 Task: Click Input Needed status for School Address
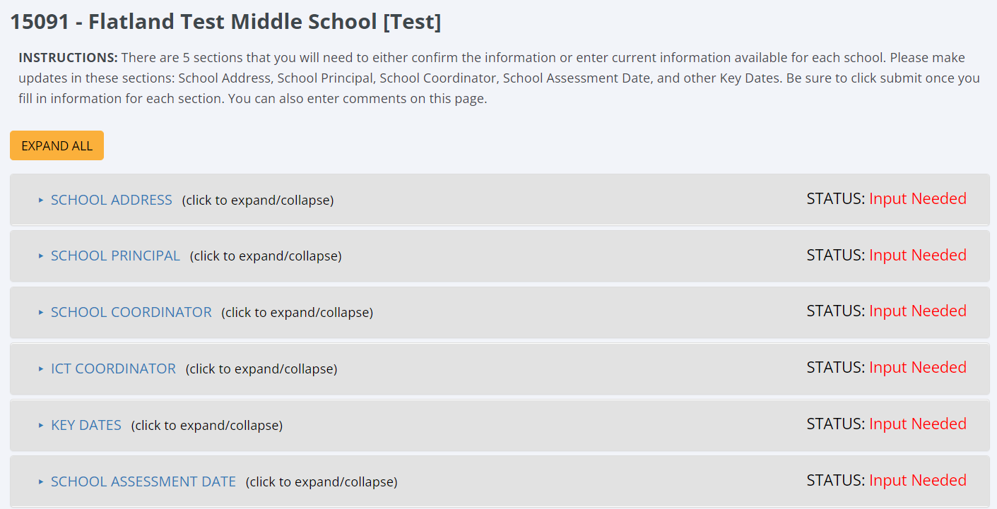[917, 199]
